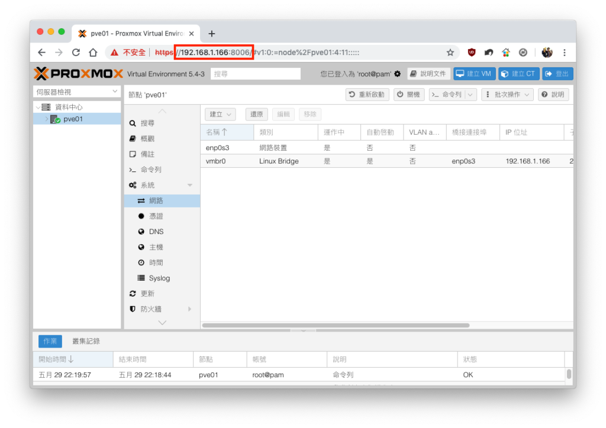The width and height of the screenshot is (606, 428).
Task: Select the vmbr0 Linux Bridge row
Action: pyautogui.click(x=387, y=161)
